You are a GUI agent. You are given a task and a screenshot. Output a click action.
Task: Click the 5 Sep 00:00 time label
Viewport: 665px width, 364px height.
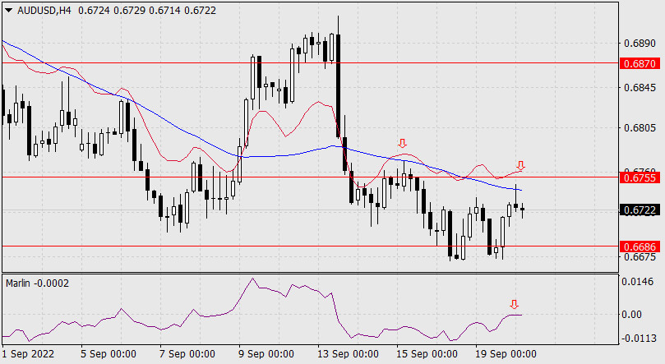click(x=109, y=354)
